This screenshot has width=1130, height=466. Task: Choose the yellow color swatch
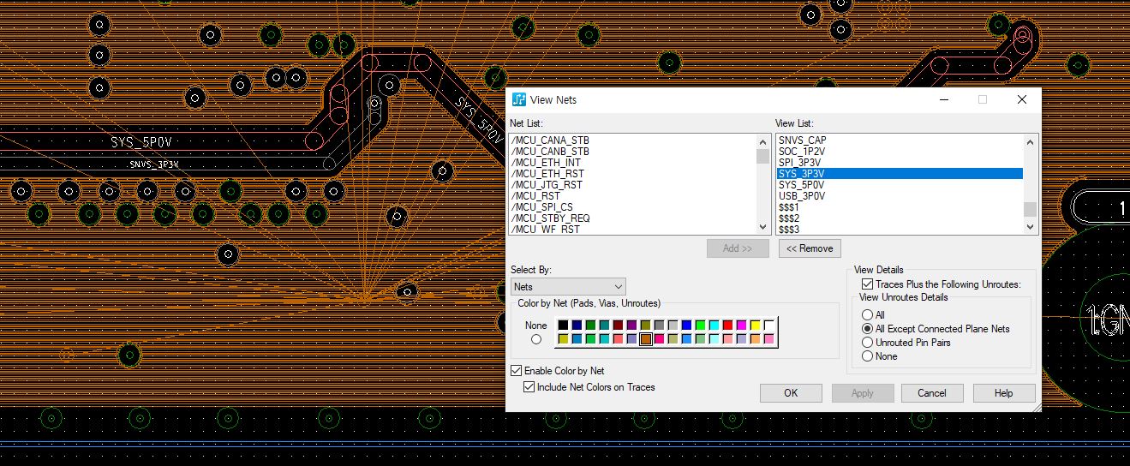pyautogui.click(x=755, y=326)
